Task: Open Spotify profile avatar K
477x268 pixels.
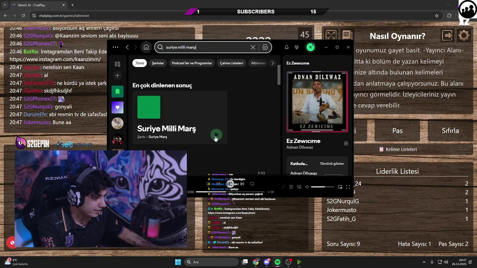Action: point(310,47)
